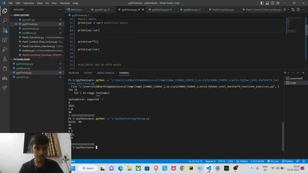Select the Code terminal instance
This screenshot has width=308, height=173.
tap(296, 83)
